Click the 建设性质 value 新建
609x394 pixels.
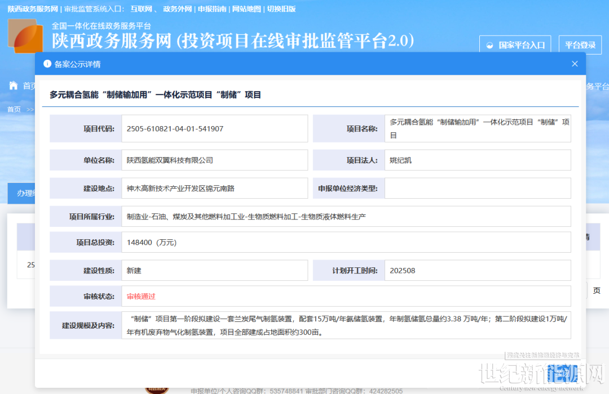[x=134, y=271]
